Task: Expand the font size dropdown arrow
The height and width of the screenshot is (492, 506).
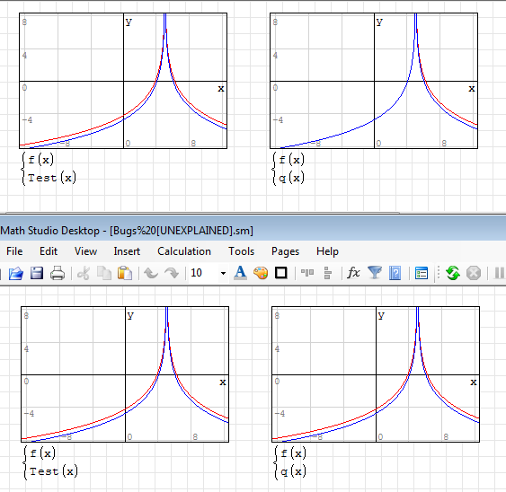Action: coord(223,274)
